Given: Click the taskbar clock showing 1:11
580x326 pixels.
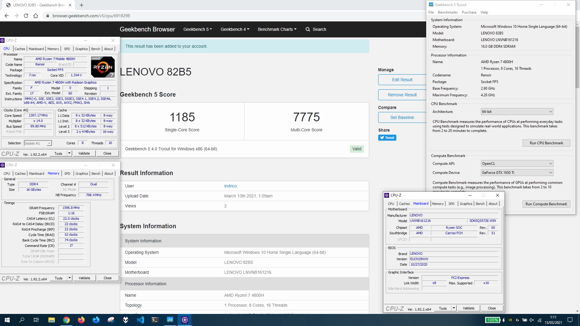Looking at the screenshot, I should tap(553, 320).
